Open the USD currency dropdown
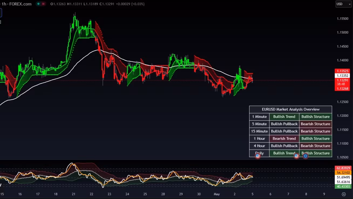The width and height of the screenshot is (353, 199). (343, 4)
